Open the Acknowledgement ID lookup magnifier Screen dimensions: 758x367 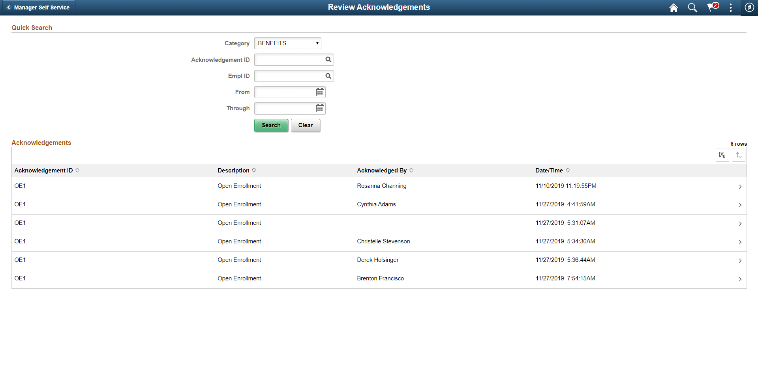coord(328,59)
